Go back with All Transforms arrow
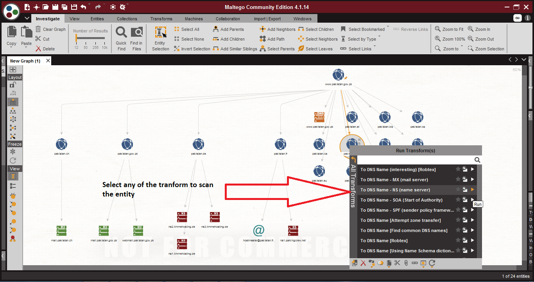 [x=353, y=160]
